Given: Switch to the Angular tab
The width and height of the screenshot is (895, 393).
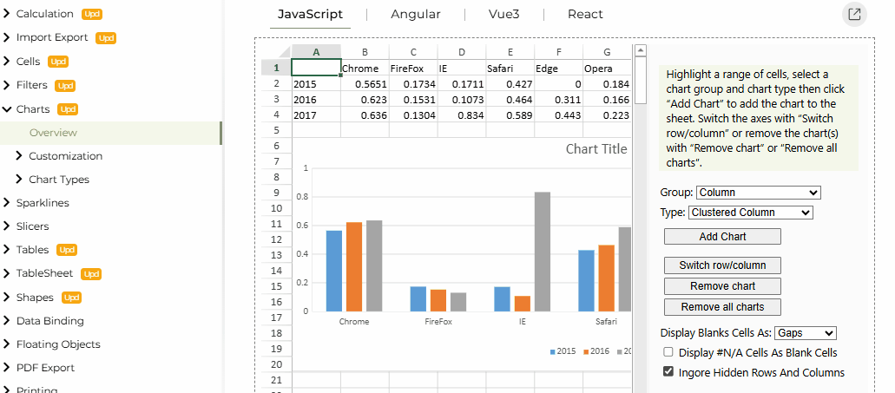Looking at the screenshot, I should pyautogui.click(x=415, y=15).
